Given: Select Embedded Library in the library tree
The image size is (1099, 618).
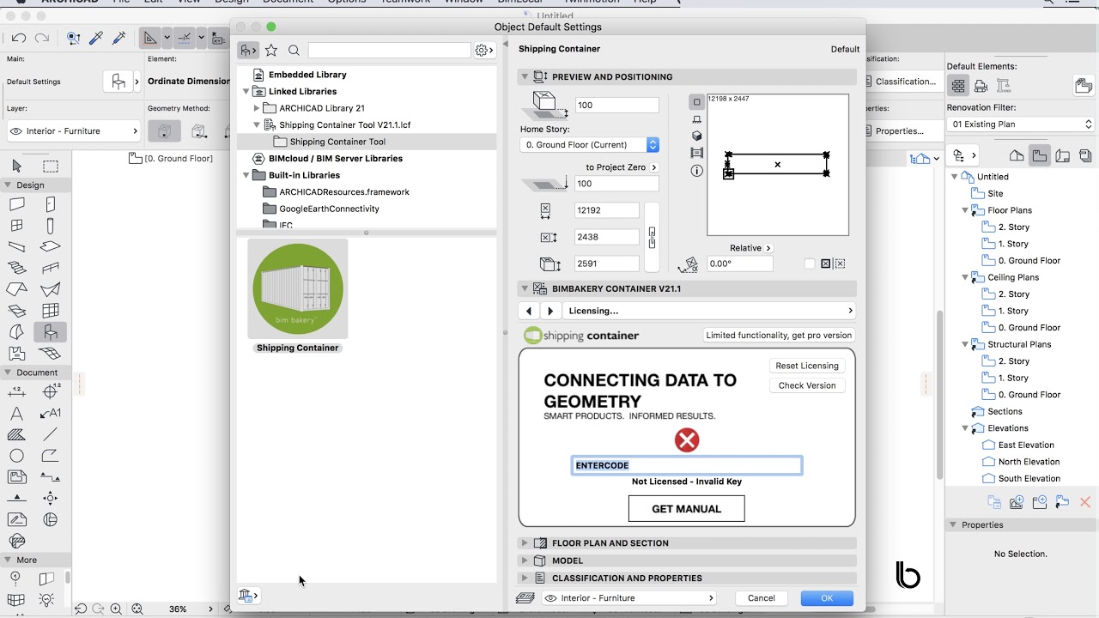Looking at the screenshot, I should [x=307, y=75].
